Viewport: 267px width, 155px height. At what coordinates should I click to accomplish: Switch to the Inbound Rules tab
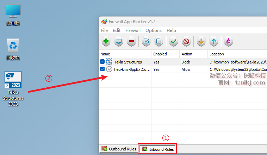[158, 149]
